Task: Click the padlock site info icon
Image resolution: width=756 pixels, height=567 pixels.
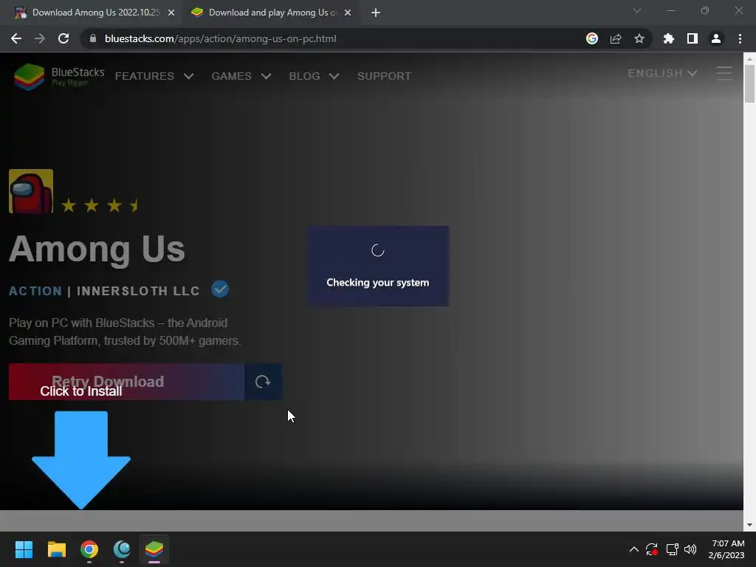Action: [93, 38]
